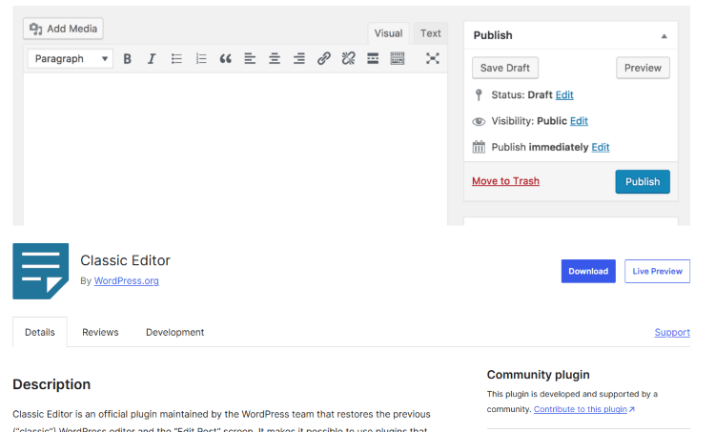Open Live Preview of the plugin
This screenshot has width=715, height=432.
pos(657,271)
